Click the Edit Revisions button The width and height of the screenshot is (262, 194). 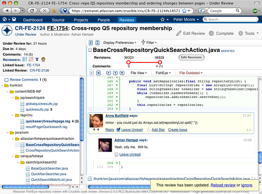click(x=192, y=57)
